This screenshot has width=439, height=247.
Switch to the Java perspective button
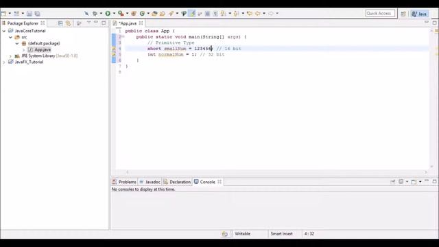[x=419, y=14]
